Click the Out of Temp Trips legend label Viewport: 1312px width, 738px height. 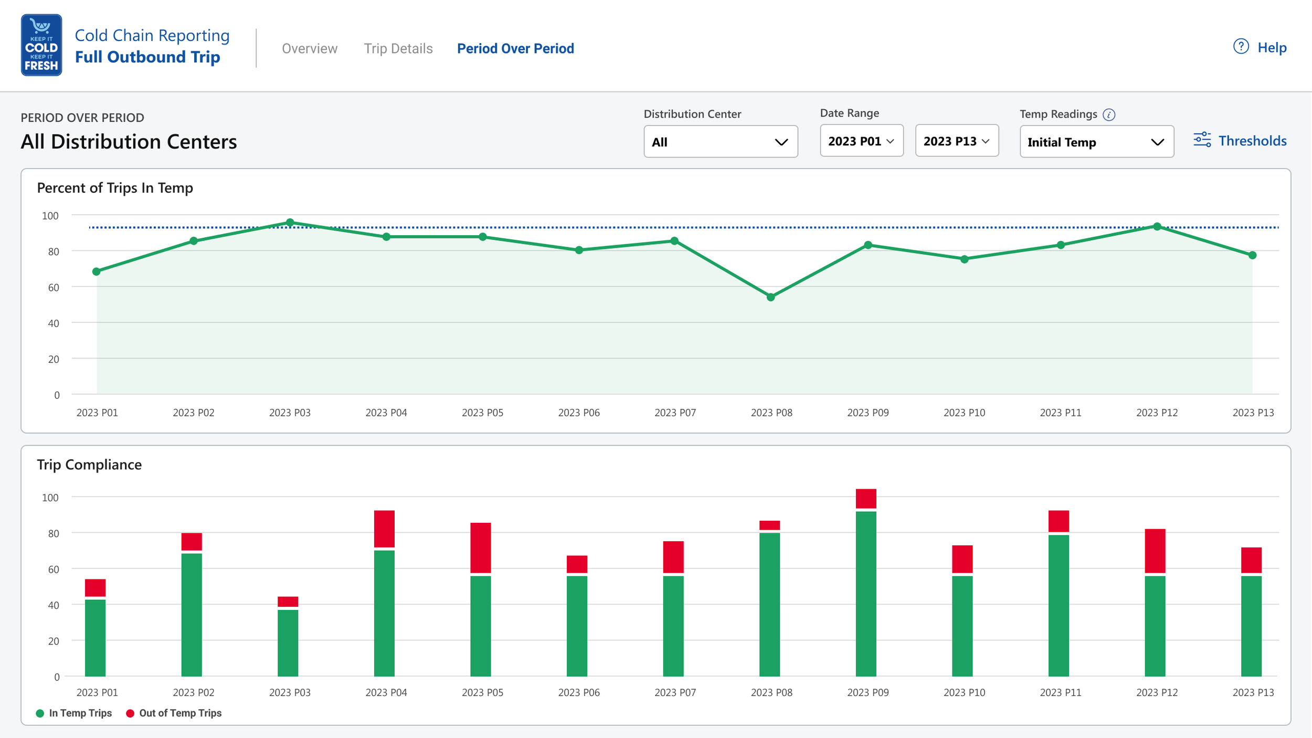pos(180,713)
